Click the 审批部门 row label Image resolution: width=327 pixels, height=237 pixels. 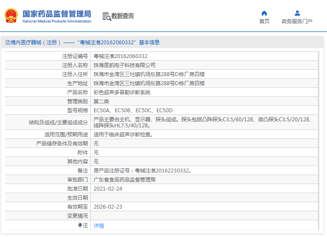click(77, 180)
